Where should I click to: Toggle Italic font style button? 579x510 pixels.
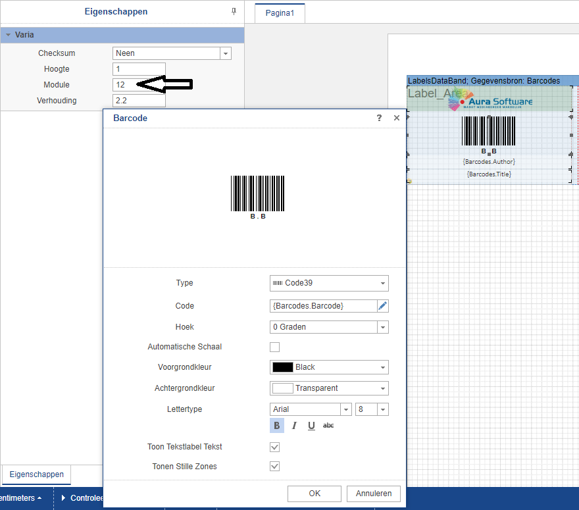coord(294,426)
